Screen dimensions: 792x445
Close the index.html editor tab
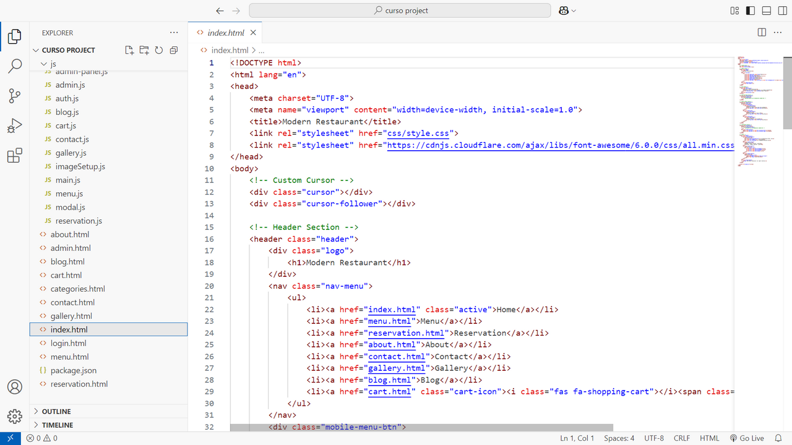pyautogui.click(x=253, y=33)
